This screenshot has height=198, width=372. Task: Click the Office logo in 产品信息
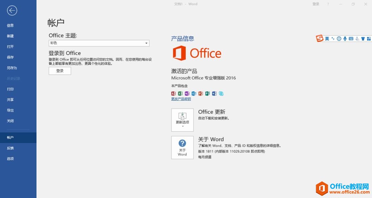(197, 53)
